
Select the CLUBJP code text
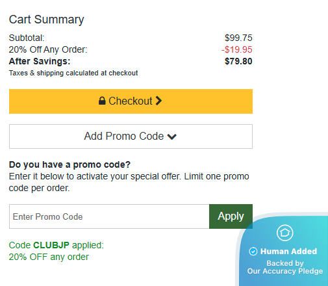point(51,245)
